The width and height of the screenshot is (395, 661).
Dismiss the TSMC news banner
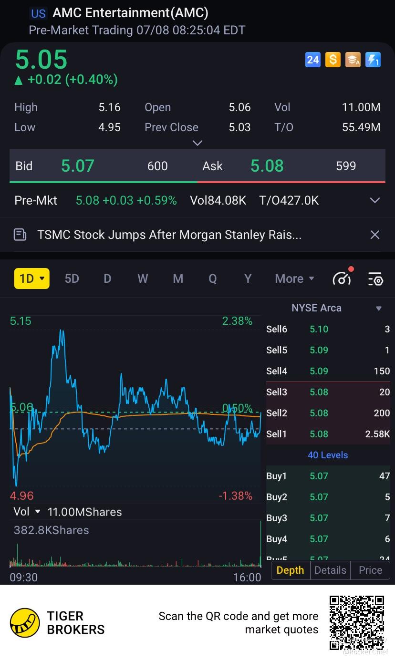coord(375,235)
